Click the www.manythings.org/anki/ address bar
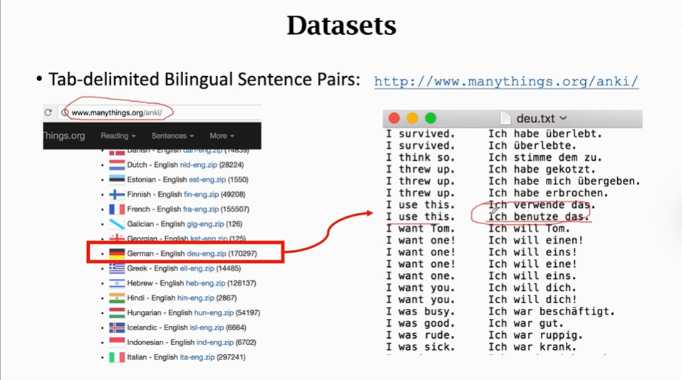 click(159, 113)
